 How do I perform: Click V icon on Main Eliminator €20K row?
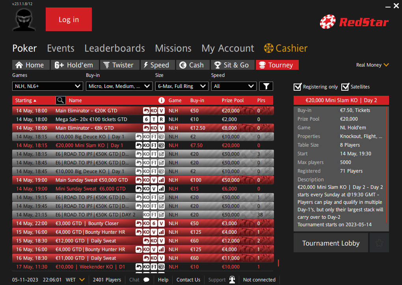pyautogui.click(x=161, y=111)
